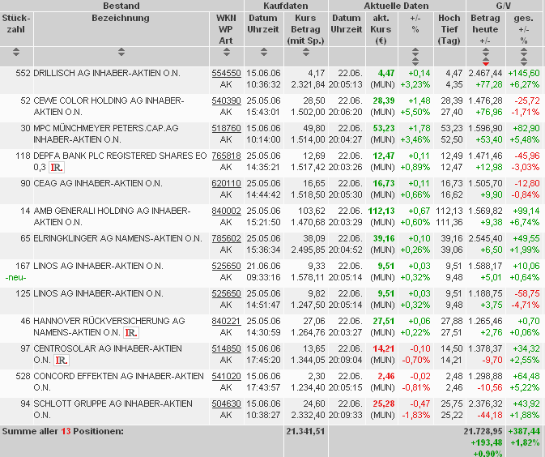Image resolution: width=545 pixels, height=457 pixels.
Task: Open the IR icon beside DEPFA BANK PLC
Action: click(57, 168)
